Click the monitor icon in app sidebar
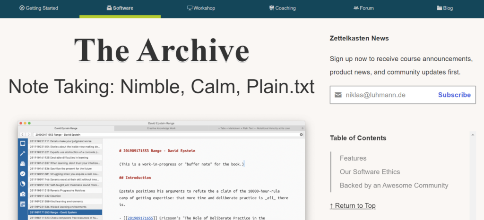The height and width of the screenshot is (220, 484). 23,143
